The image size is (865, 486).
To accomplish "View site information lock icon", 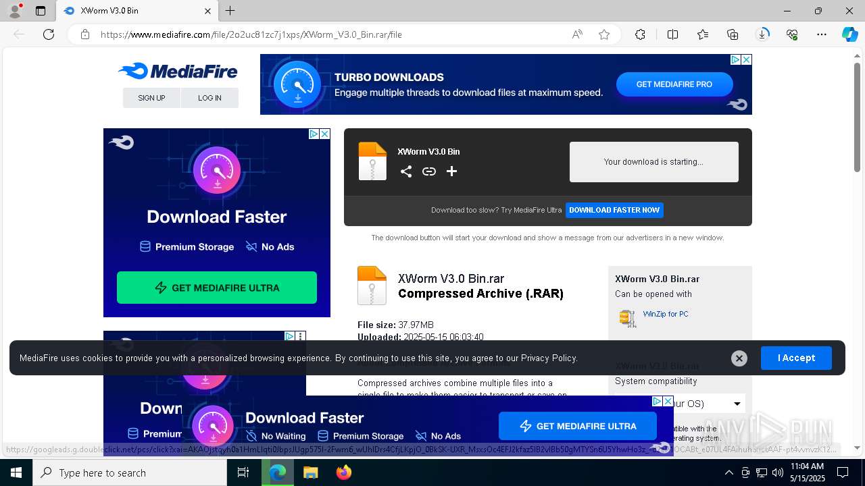I will coord(85,34).
